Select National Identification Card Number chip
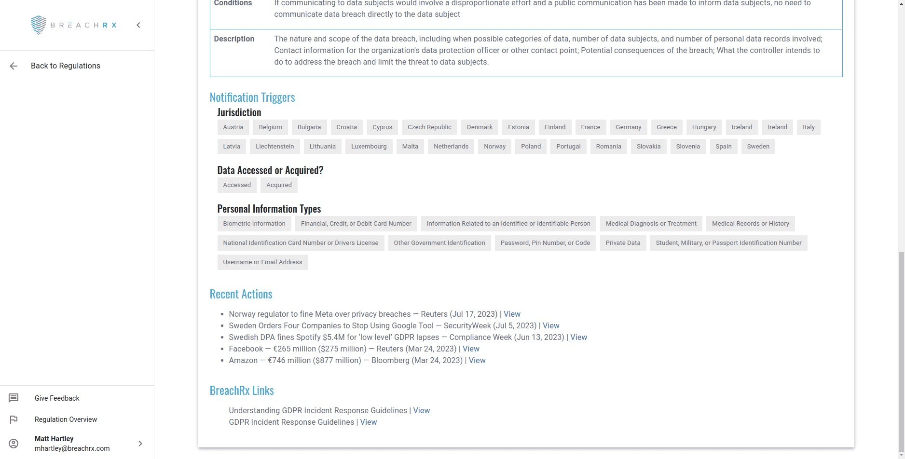Viewport: 905px width, 459px height. (x=301, y=243)
